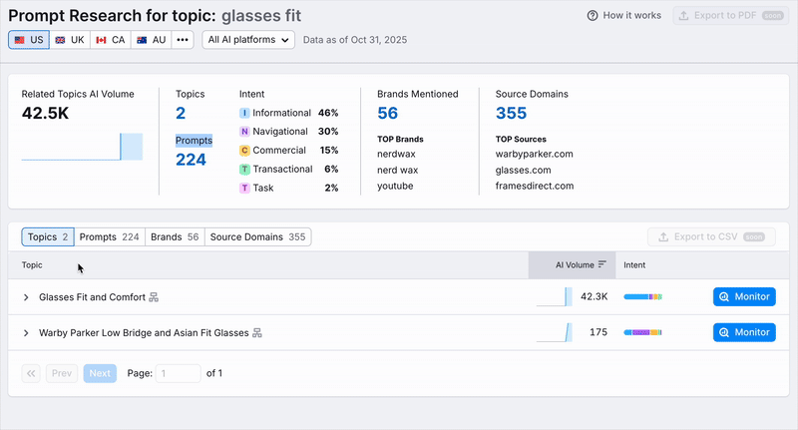Click the first-page double arrow icon
The image size is (798, 430).
[31, 373]
